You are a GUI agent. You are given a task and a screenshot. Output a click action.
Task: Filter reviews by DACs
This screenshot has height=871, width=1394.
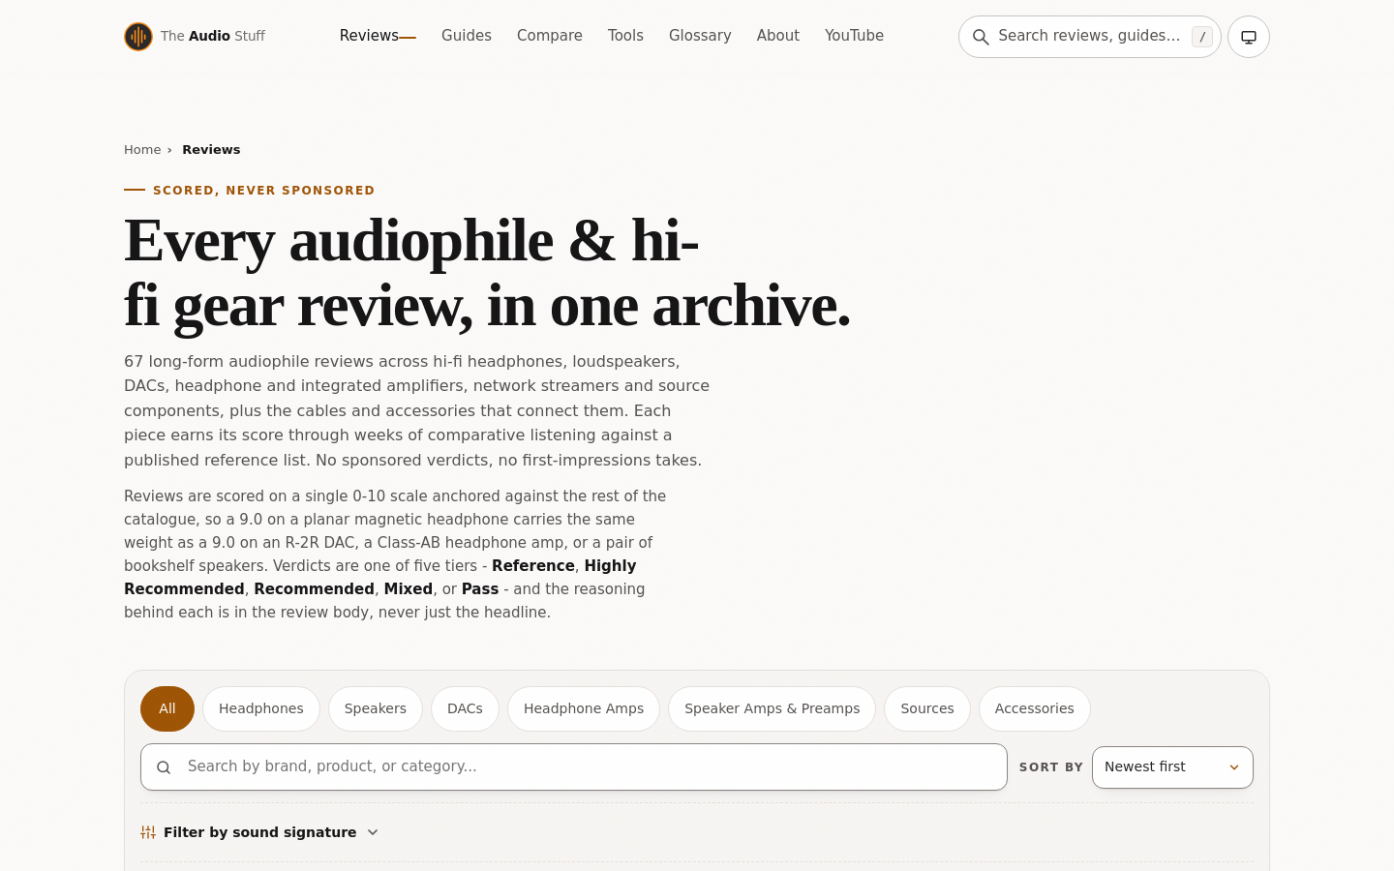click(465, 708)
